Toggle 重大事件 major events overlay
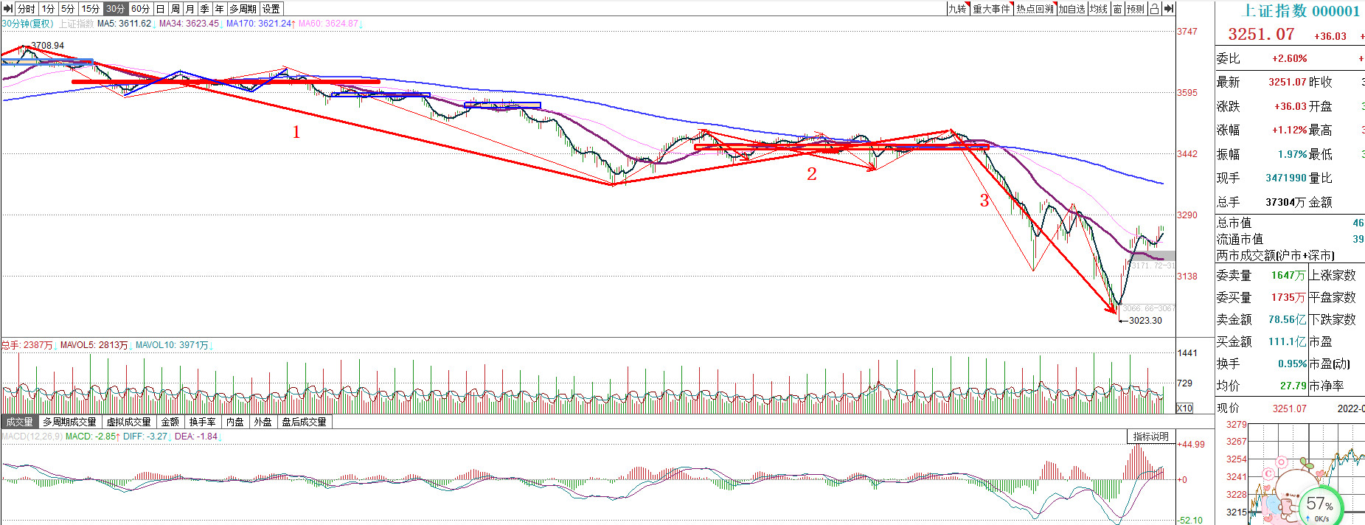The height and width of the screenshot is (525, 1365). coord(991,9)
